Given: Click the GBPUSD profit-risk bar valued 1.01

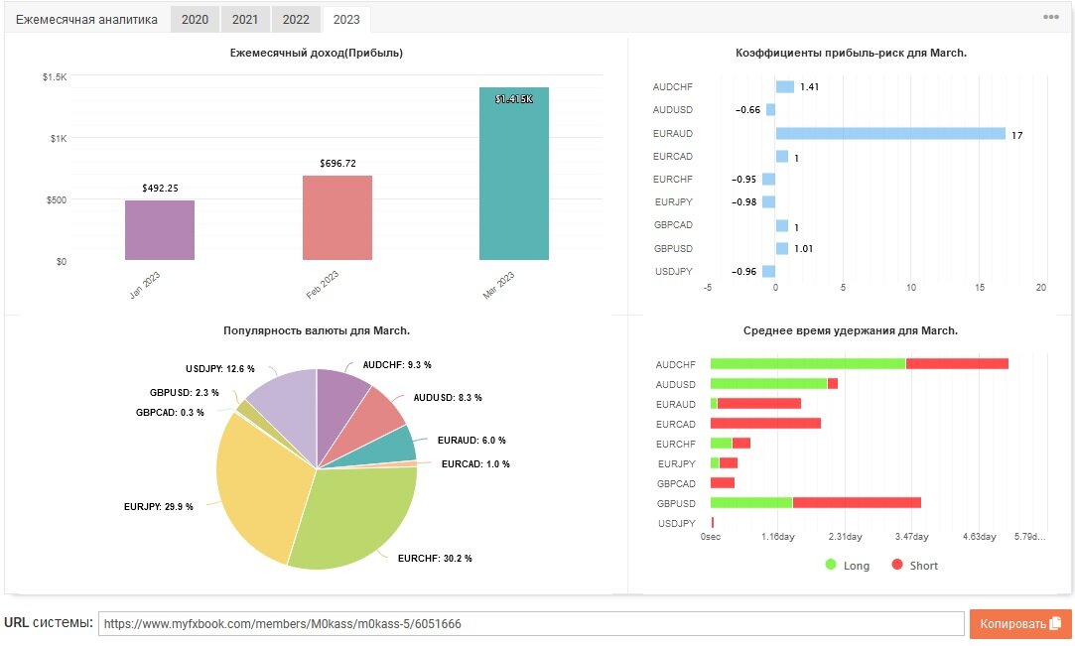Looking at the screenshot, I should (x=782, y=249).
